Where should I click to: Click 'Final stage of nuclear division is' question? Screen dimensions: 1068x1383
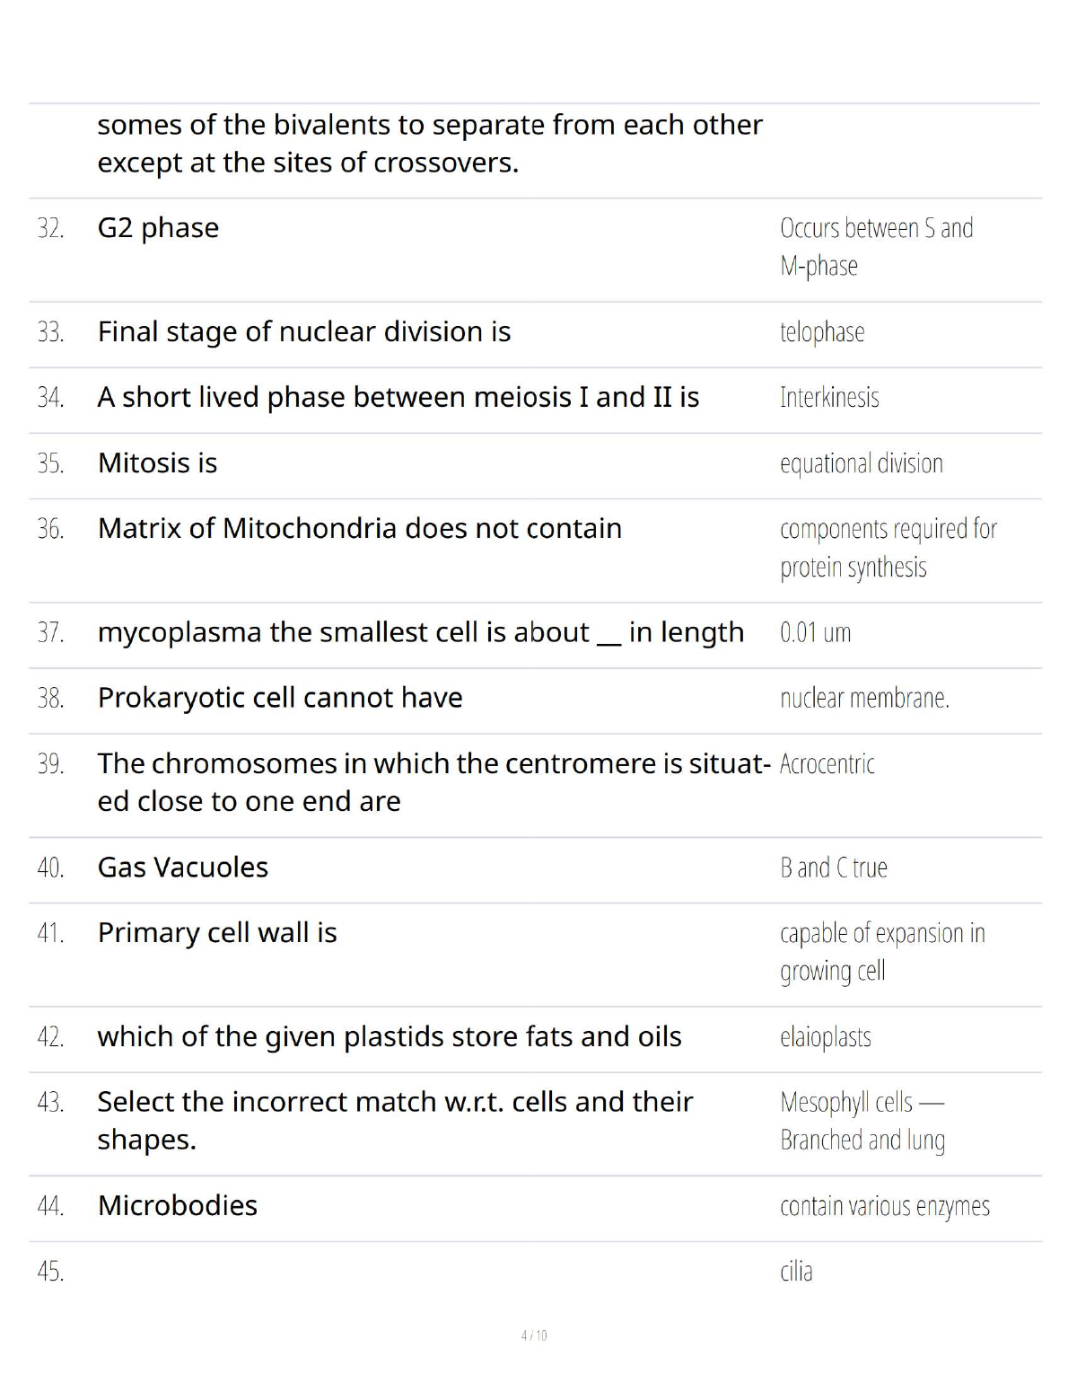pyautogui.click(x=303, y=332)
